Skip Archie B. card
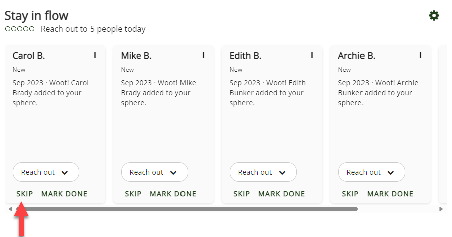Image resolution: width=452 pixels, height=237 pixels. 350,194
